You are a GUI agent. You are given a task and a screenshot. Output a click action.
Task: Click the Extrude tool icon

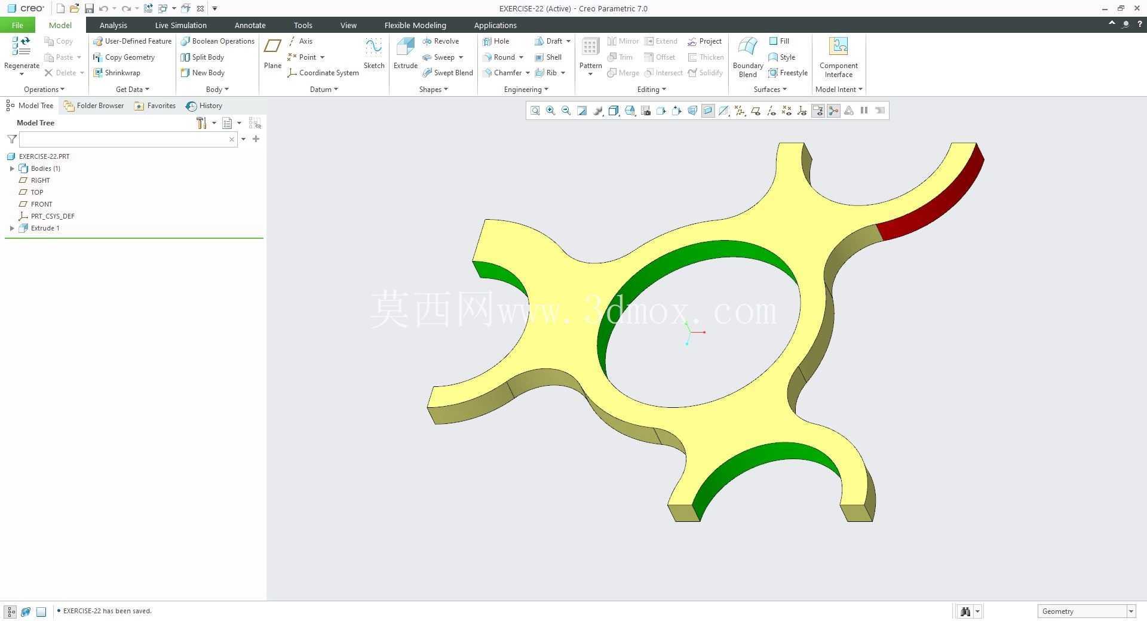pyautogui.click(x=405, y=54)
